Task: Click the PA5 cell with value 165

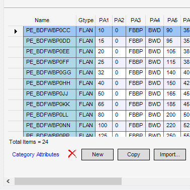Action: pyautogui.click(x=172, y=94)
